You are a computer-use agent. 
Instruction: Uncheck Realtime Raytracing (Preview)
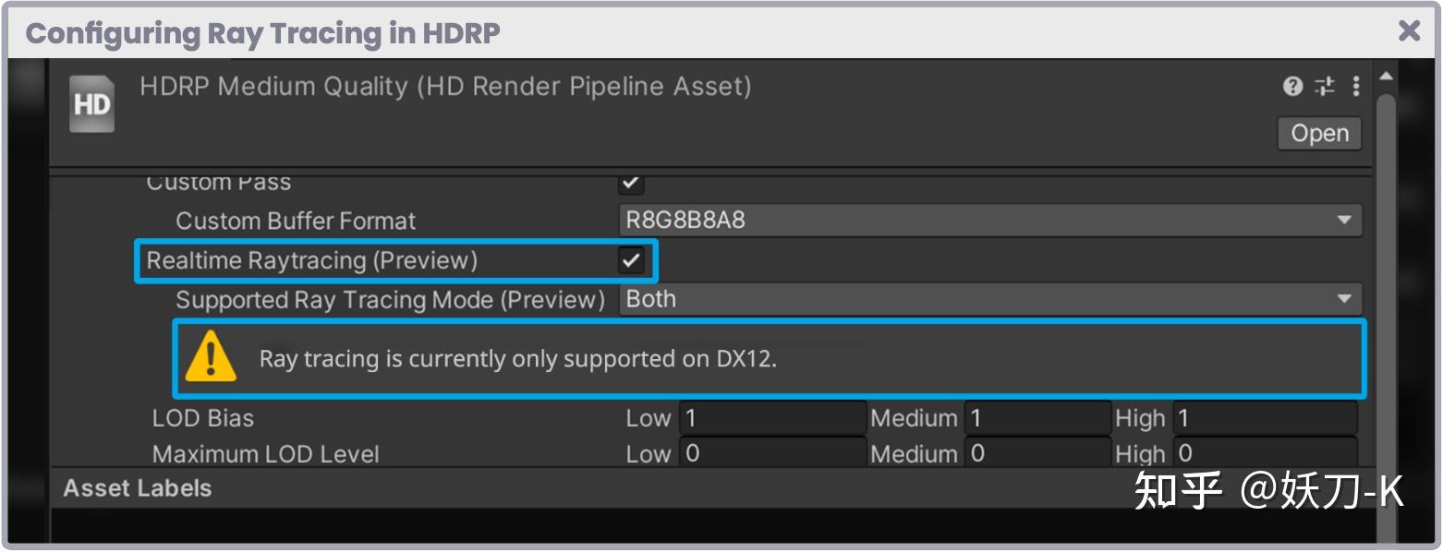coord(631,260)
